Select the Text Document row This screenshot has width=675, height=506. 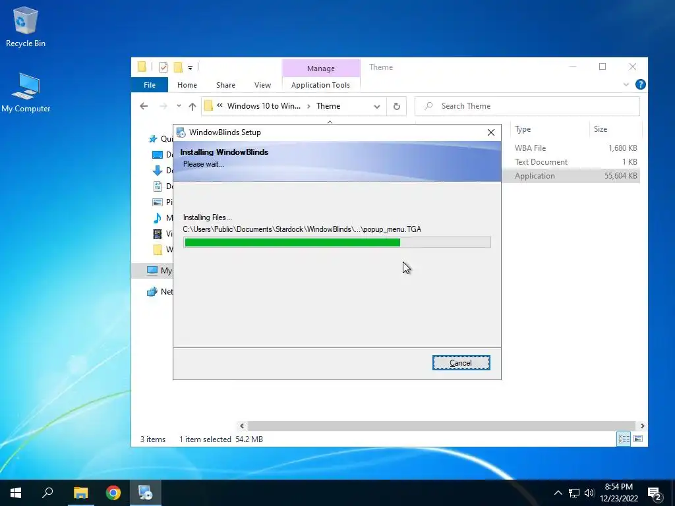(571, 162)
